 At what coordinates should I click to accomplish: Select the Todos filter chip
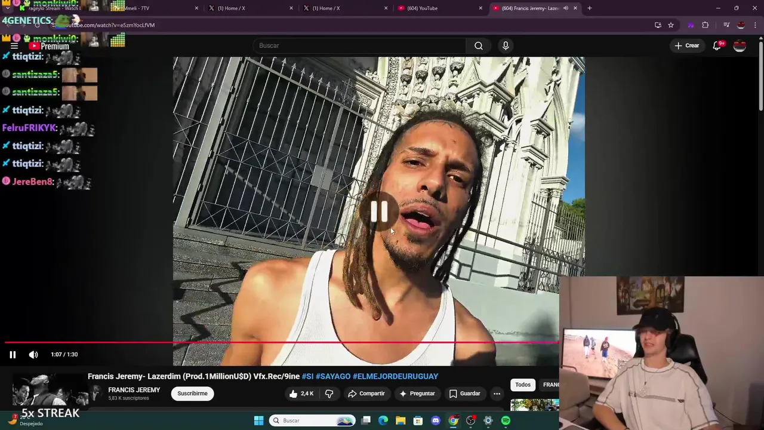(x=523, y=385)
